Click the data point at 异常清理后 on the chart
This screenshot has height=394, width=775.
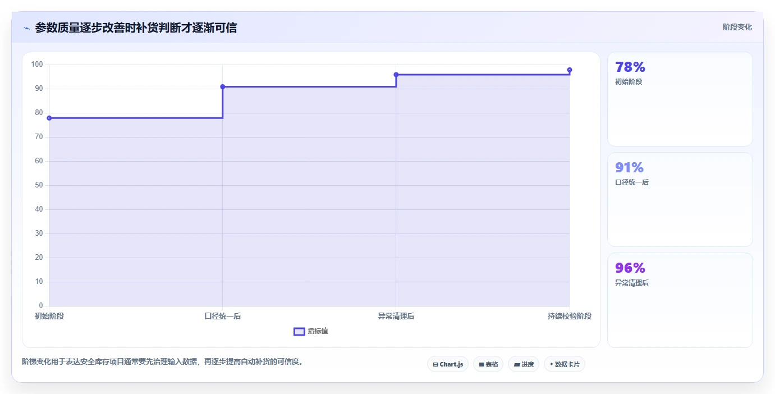tap(396, 75)
